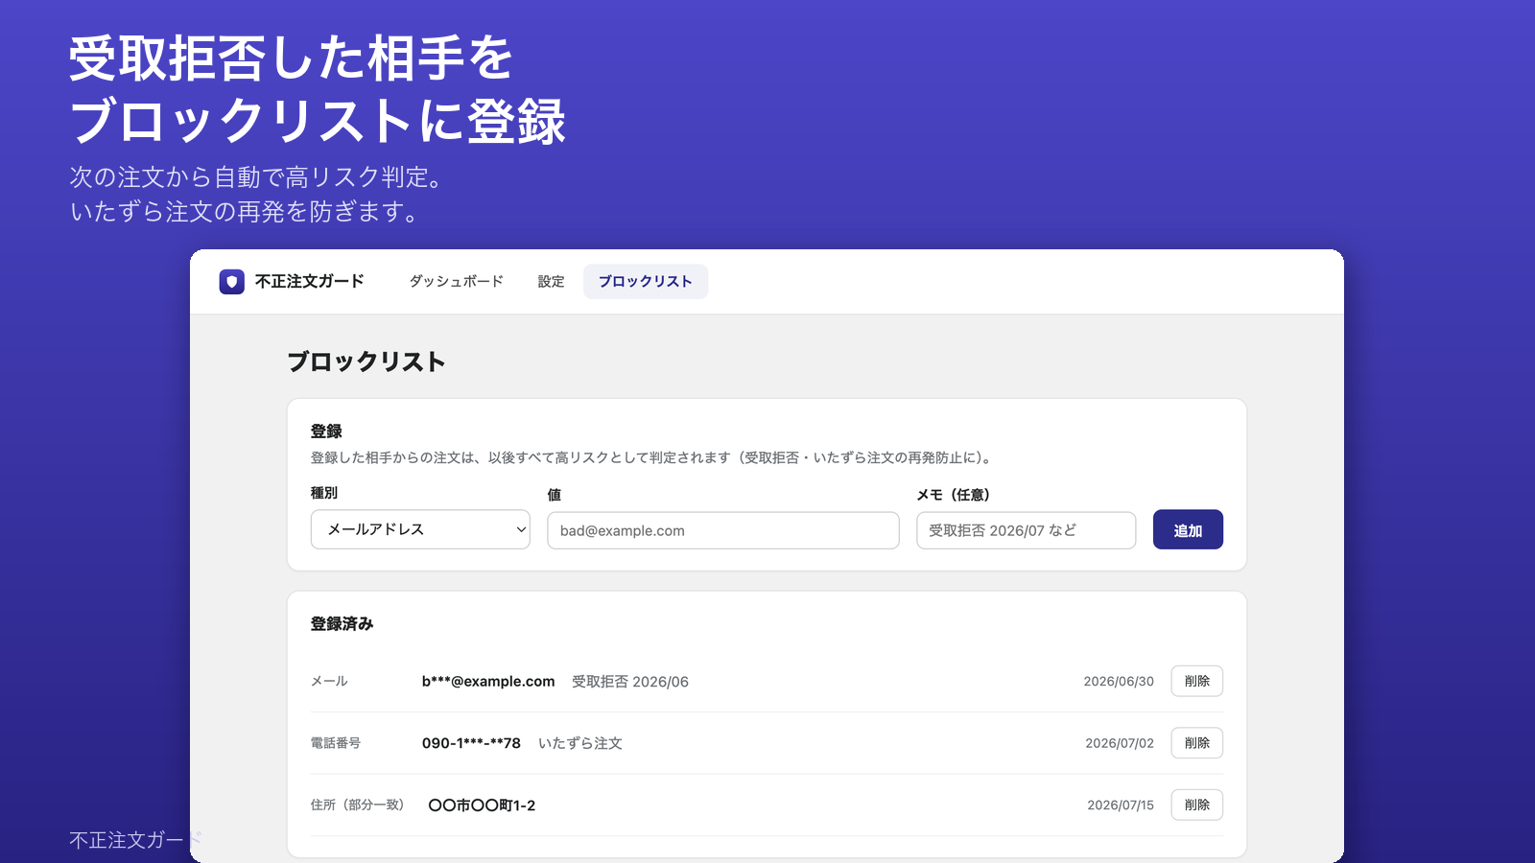Open the 種別 dropdown showing メールアドレス
Viewport: 1535px width, 863px height.
(x=420, y=529)
